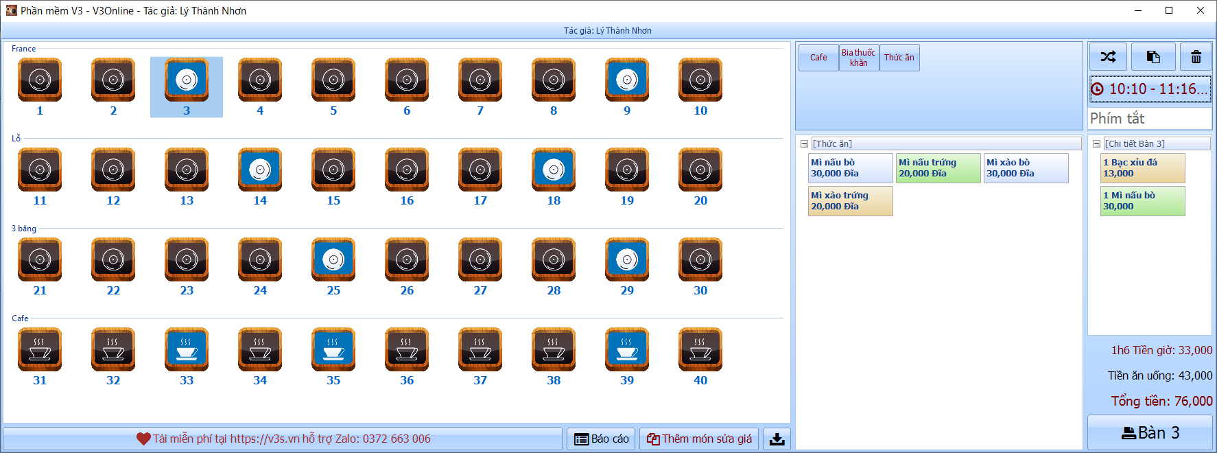Viewport: 1217px width, 453px height.
Task: Collapse the [Thức ăn] group
Action: click(804, 143)
